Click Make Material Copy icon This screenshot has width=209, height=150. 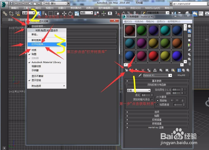tap(149, 70)
